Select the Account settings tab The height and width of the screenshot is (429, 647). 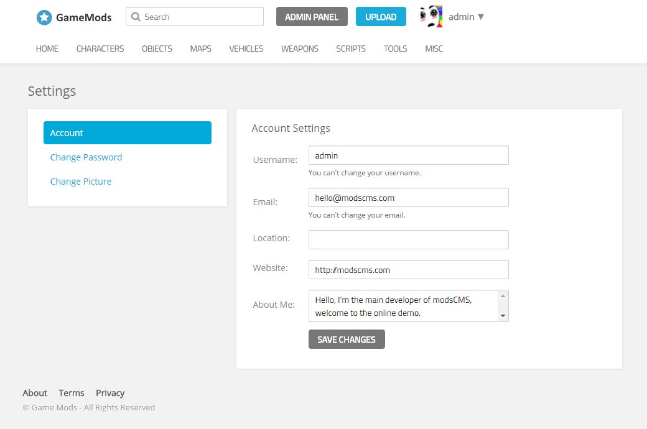(128, 133)
